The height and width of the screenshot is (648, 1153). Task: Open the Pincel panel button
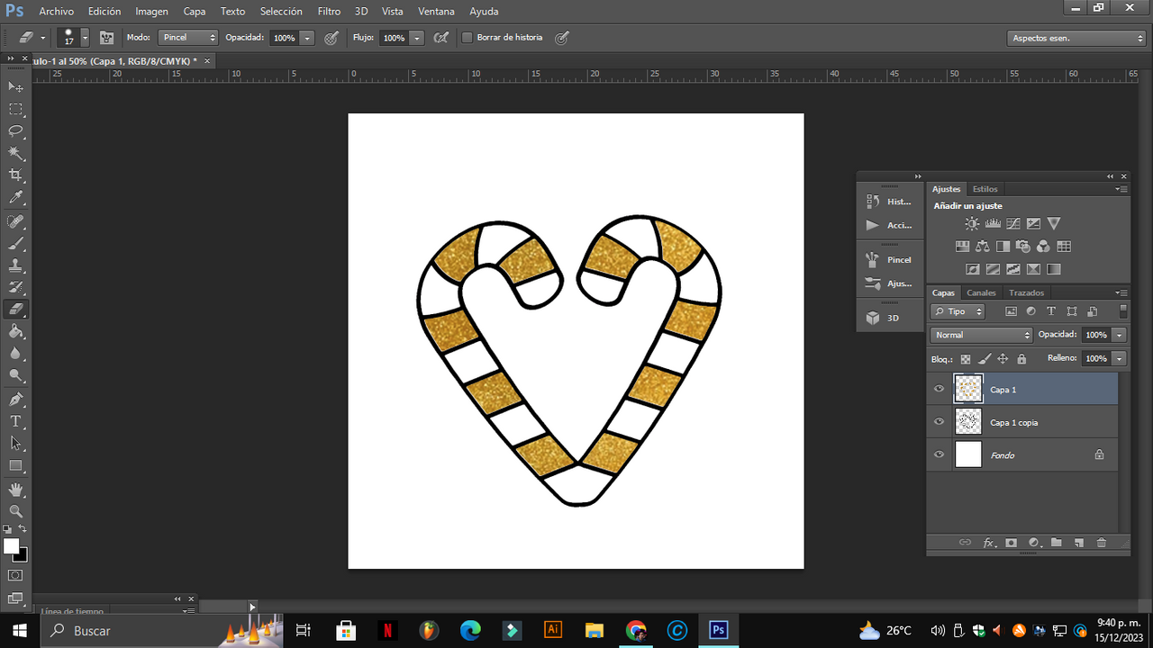pos(889,259)
